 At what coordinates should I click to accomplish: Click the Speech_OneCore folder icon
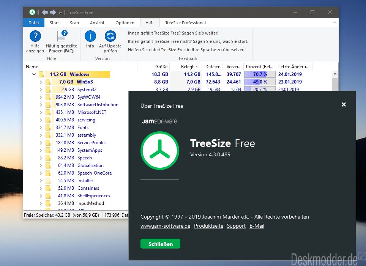point(48,173)
